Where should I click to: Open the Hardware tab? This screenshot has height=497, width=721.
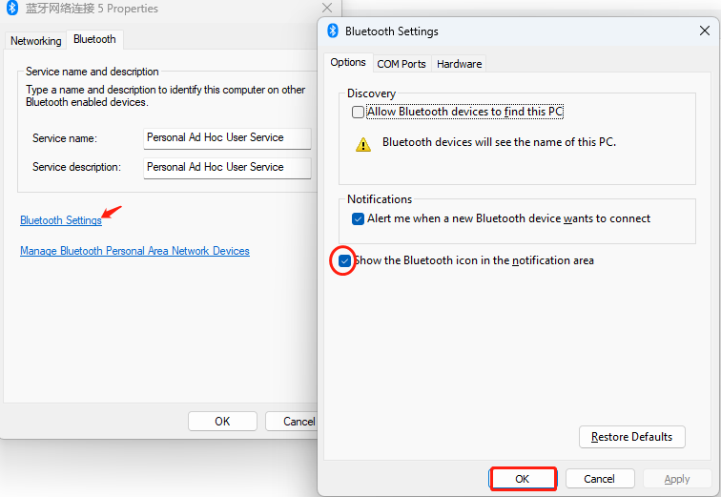coord(459,64)
